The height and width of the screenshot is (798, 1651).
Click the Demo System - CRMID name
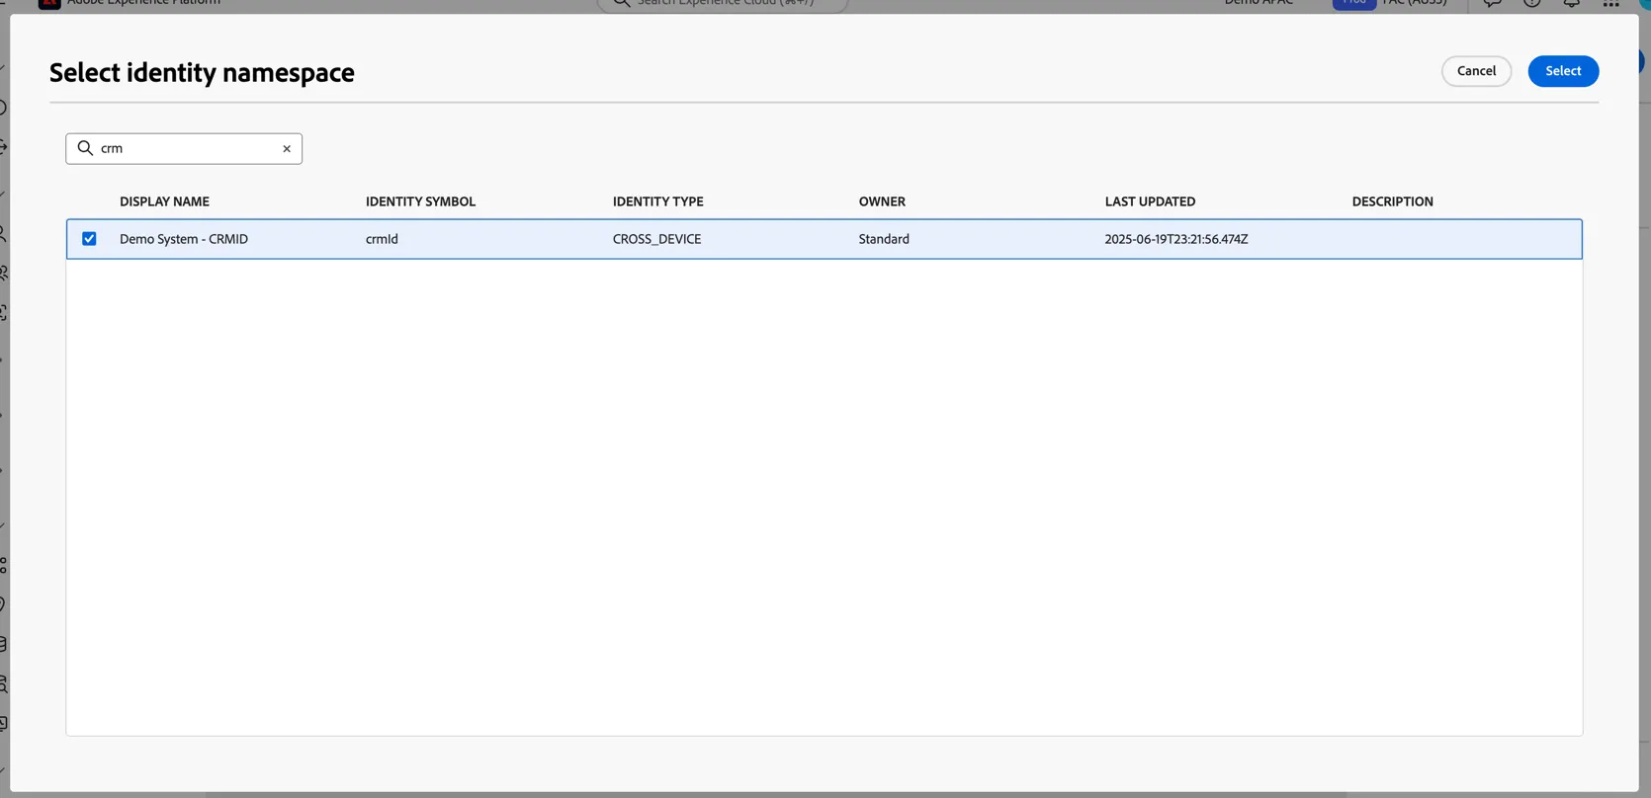[x=184, y=239]
